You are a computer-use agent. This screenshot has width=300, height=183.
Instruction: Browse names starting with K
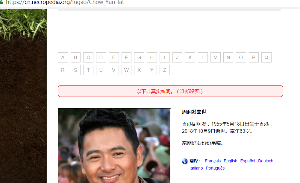click(190, 57)
